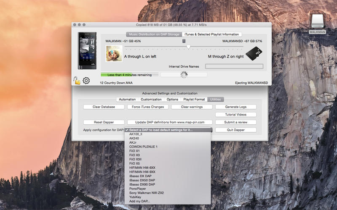Open Tutorial Videos
The height and width of the screenshot is (210, 337).
tap(236, 114)
